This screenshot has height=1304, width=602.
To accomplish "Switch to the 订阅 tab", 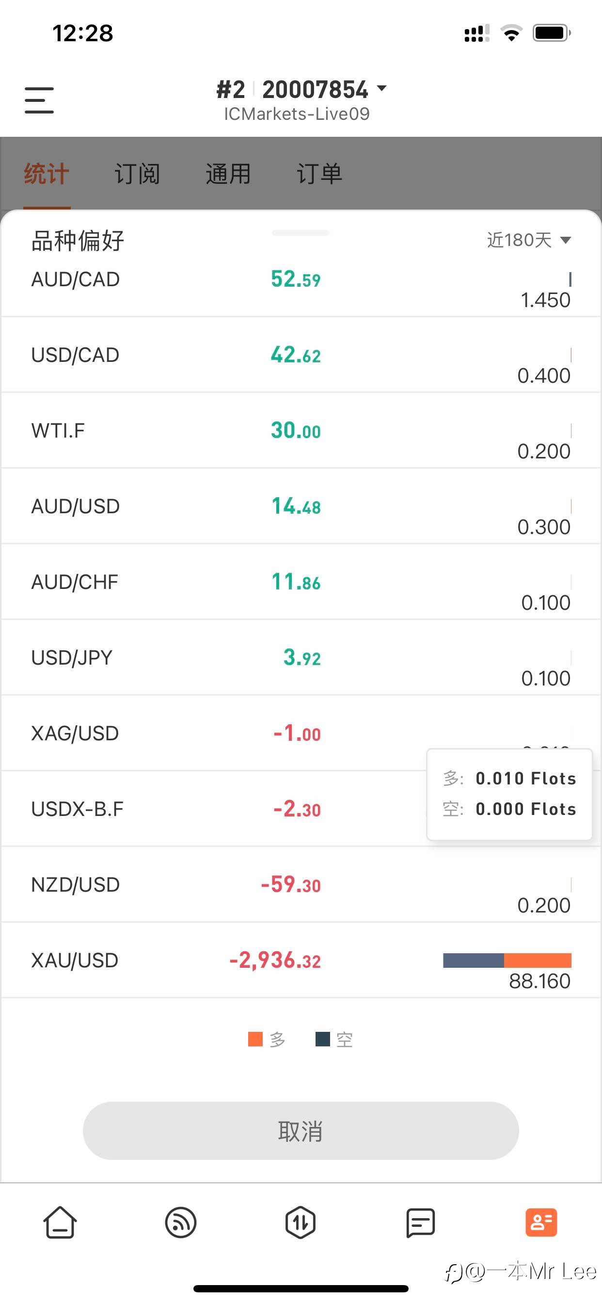I will point(137,174).
